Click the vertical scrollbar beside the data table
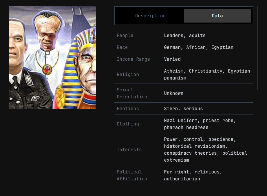This screenshot has width=267, height=196. coord(257,48)
